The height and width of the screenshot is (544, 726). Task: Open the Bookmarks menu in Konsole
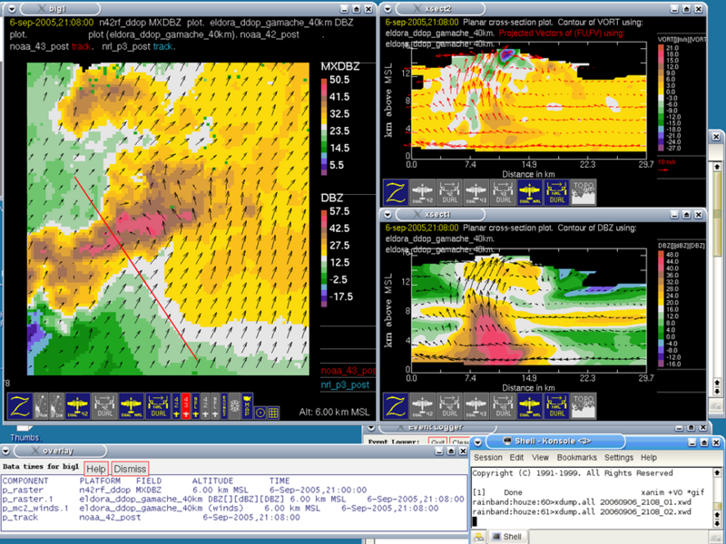pyautogui.click(x=577, y=458)
